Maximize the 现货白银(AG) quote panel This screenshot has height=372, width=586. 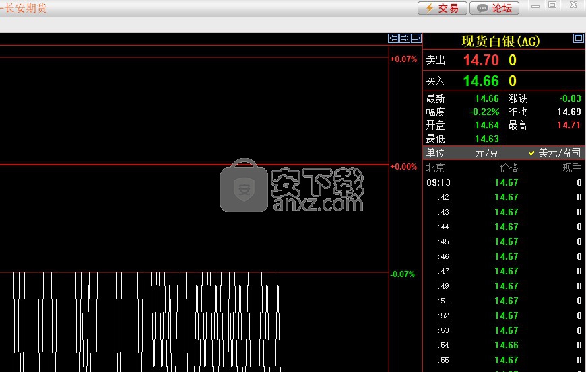click(x=578, y=38)
